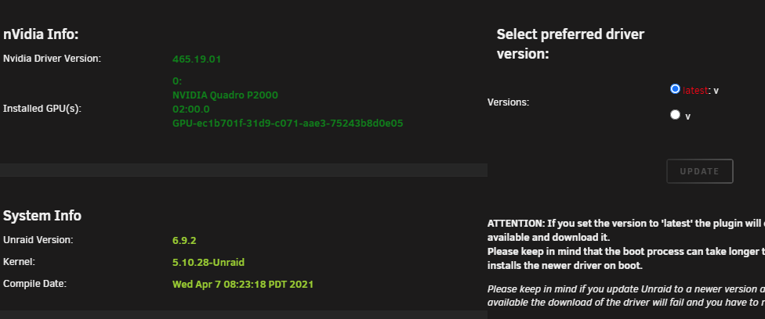Click the GPU UUID string GPU-ec1b701f
Screen dimensions: 765x319
coord(288,124)
